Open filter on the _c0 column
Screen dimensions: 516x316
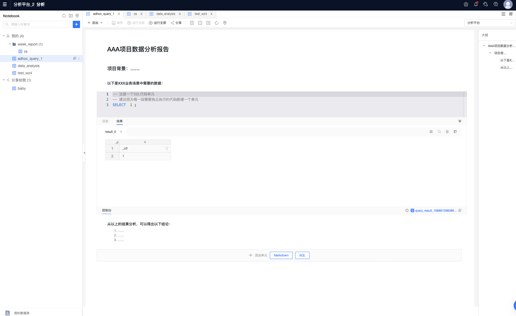pyautogui.click(x=167, y=148)
